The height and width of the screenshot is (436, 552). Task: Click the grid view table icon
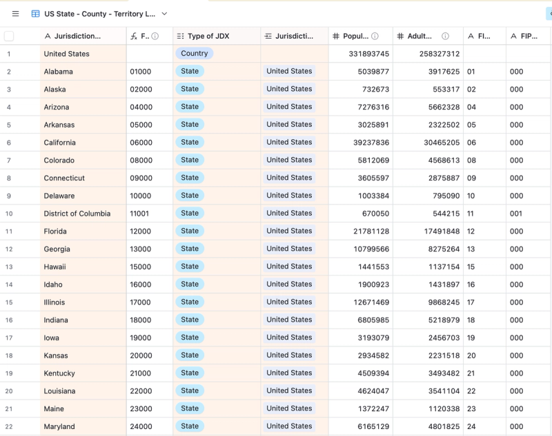pos(36,14)
